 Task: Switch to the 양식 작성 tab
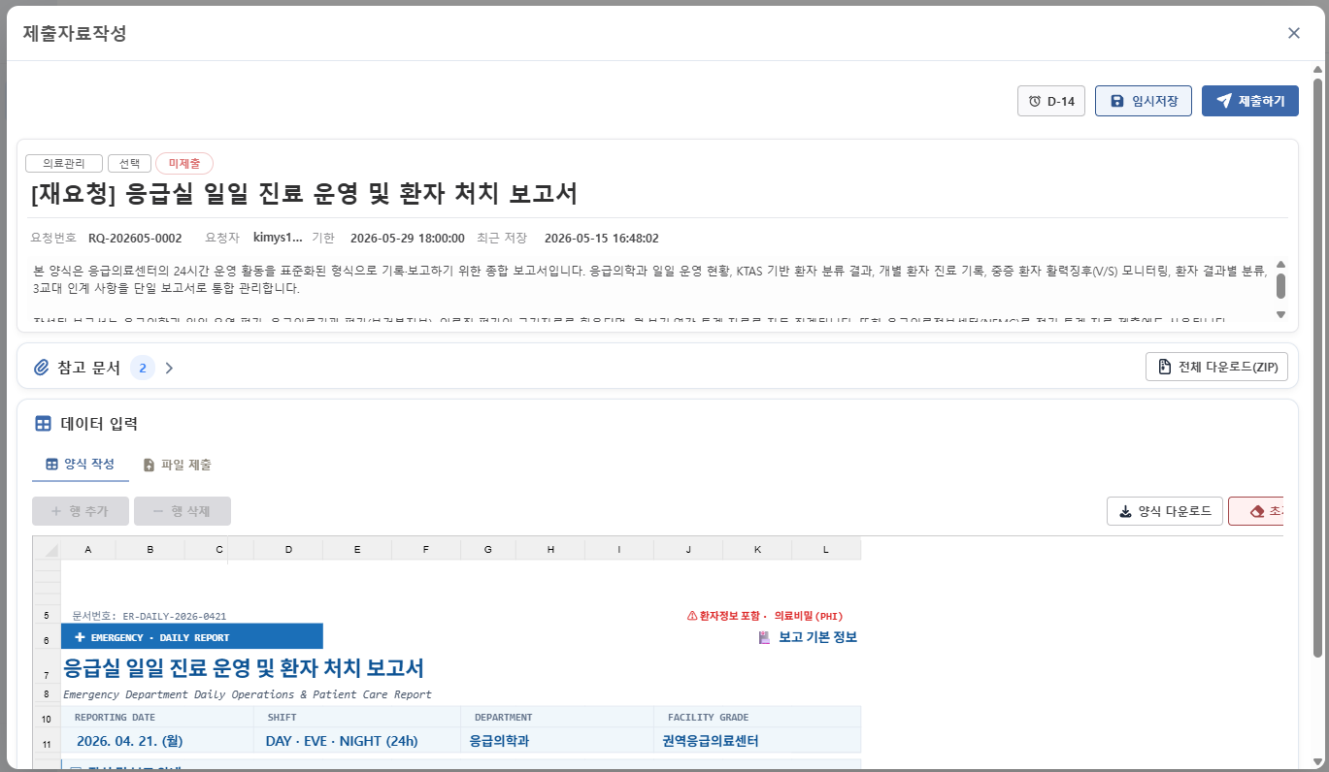(81, 465)
